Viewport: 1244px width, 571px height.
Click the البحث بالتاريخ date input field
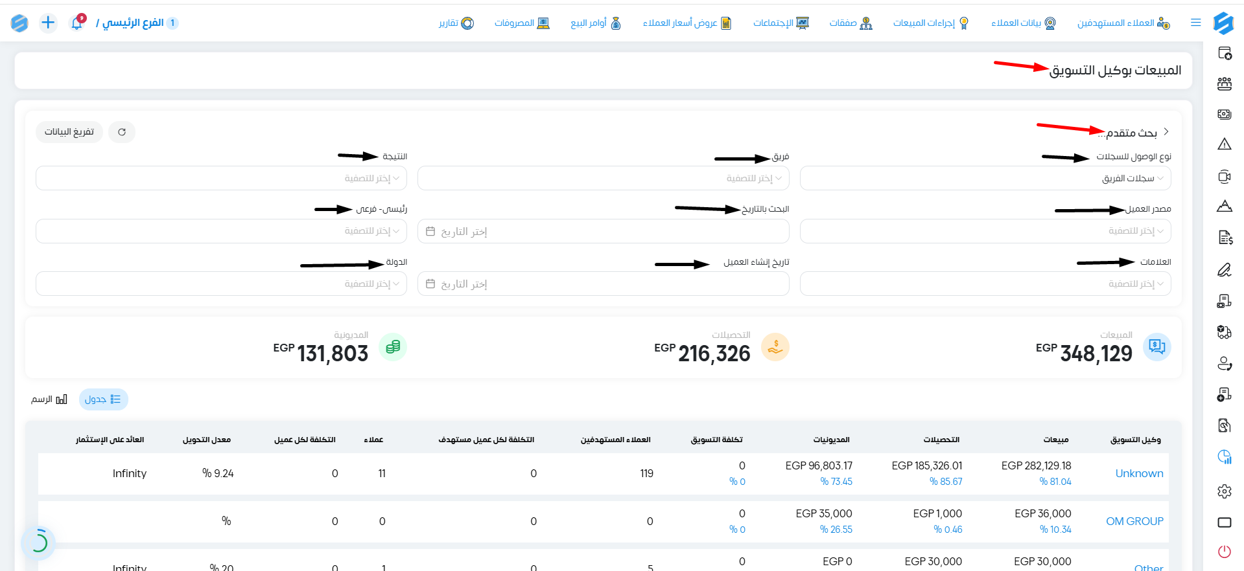(x=604, y=231)
